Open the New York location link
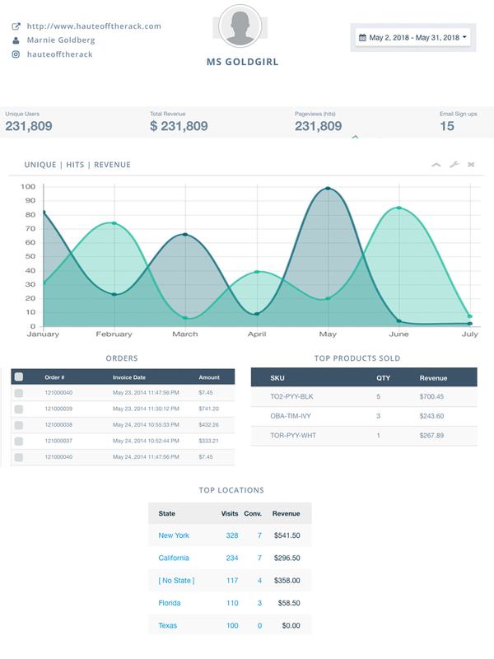 coord(174,535)
